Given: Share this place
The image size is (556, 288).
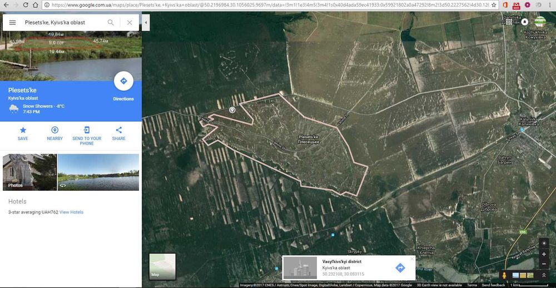Looking at the screenshot, I should [x=119, y=133].
